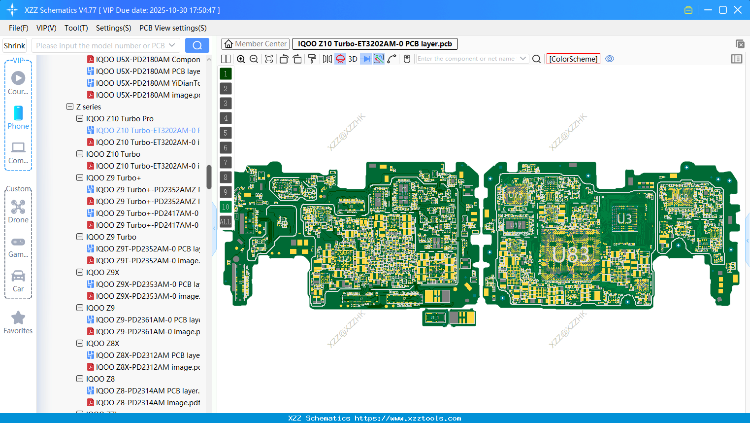
Task: Switch to 3D view mode
Action: coord(352,59)
